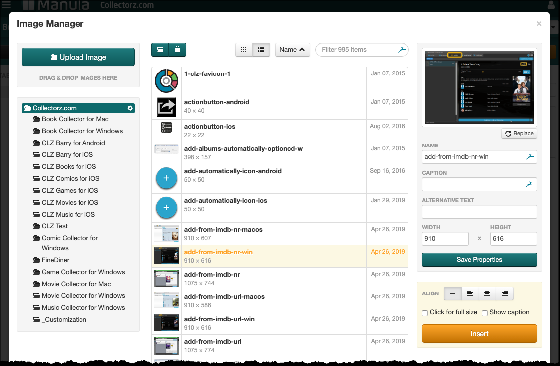This screenshot has height=366, width=560.
Task: Click the Upload Image button
Action: tap(78, 57)
